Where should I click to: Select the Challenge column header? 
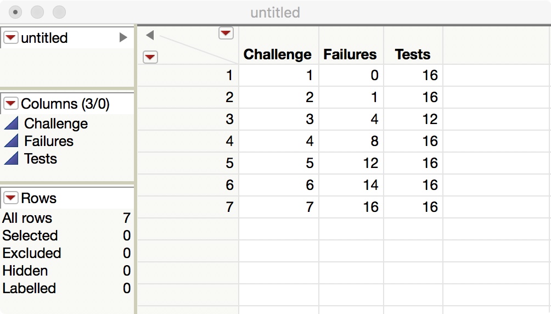tap(277, 54)
